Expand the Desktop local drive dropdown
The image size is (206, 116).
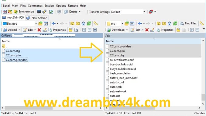(x=36, y=23)
